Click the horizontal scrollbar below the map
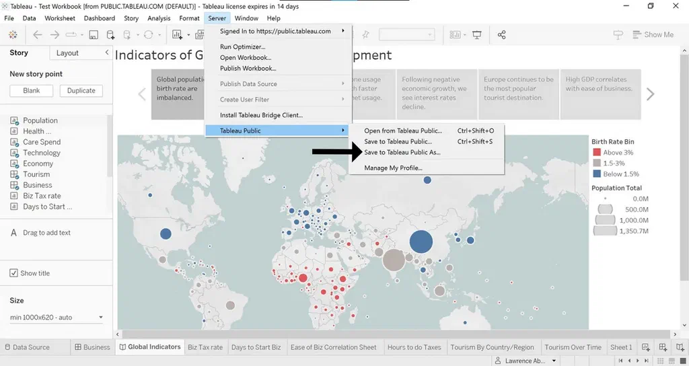Screen dimensions: 689x366 (x=396, y=334)
